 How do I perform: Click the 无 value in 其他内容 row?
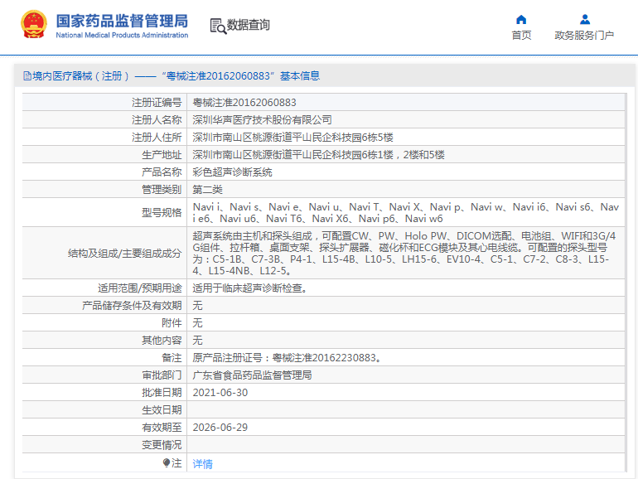[197, 341]
